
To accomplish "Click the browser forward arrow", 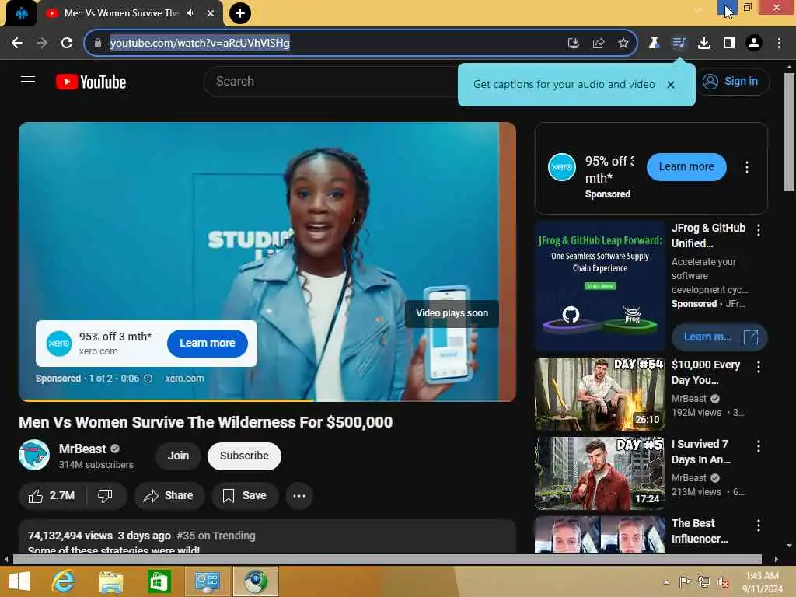I will click(x=42, y=44).
